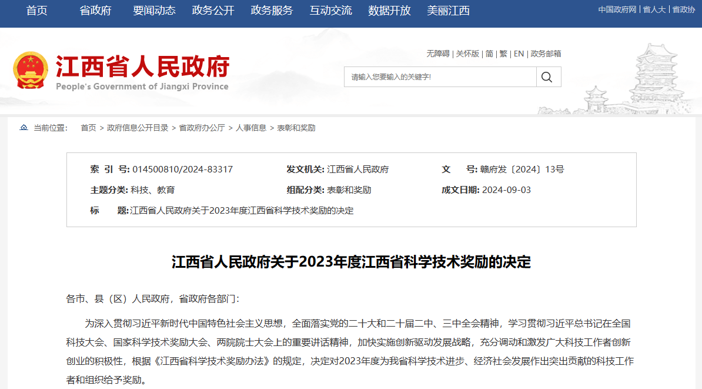Visit the 中国政府网 link
Screen dimensions: 702x389
tap(617, 9)
